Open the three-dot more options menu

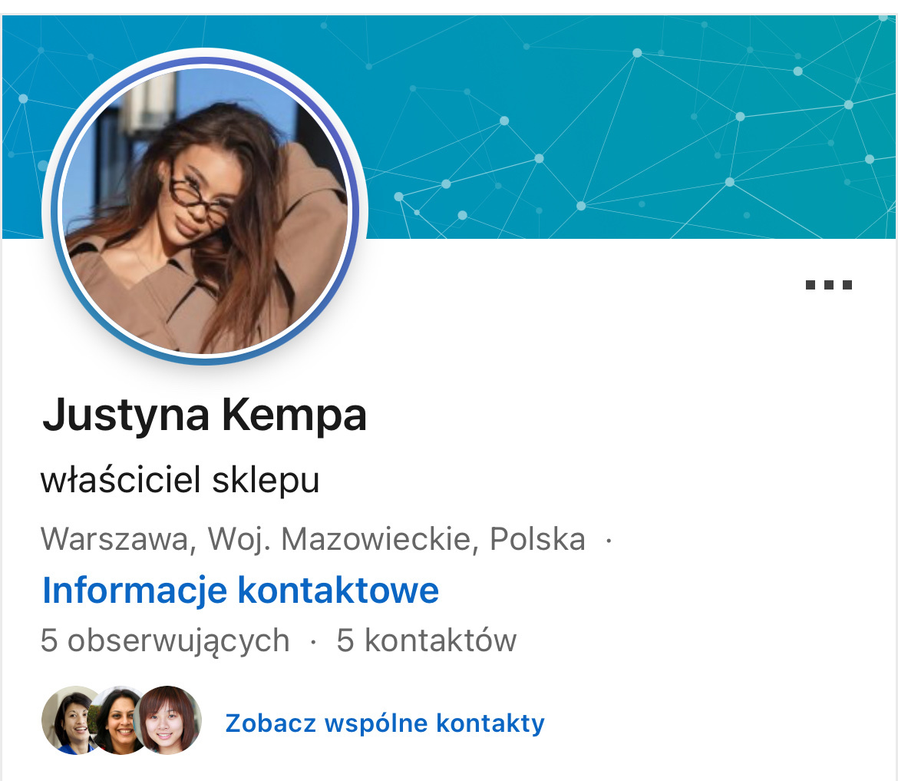pyautogui.click(x=828, y=285)
